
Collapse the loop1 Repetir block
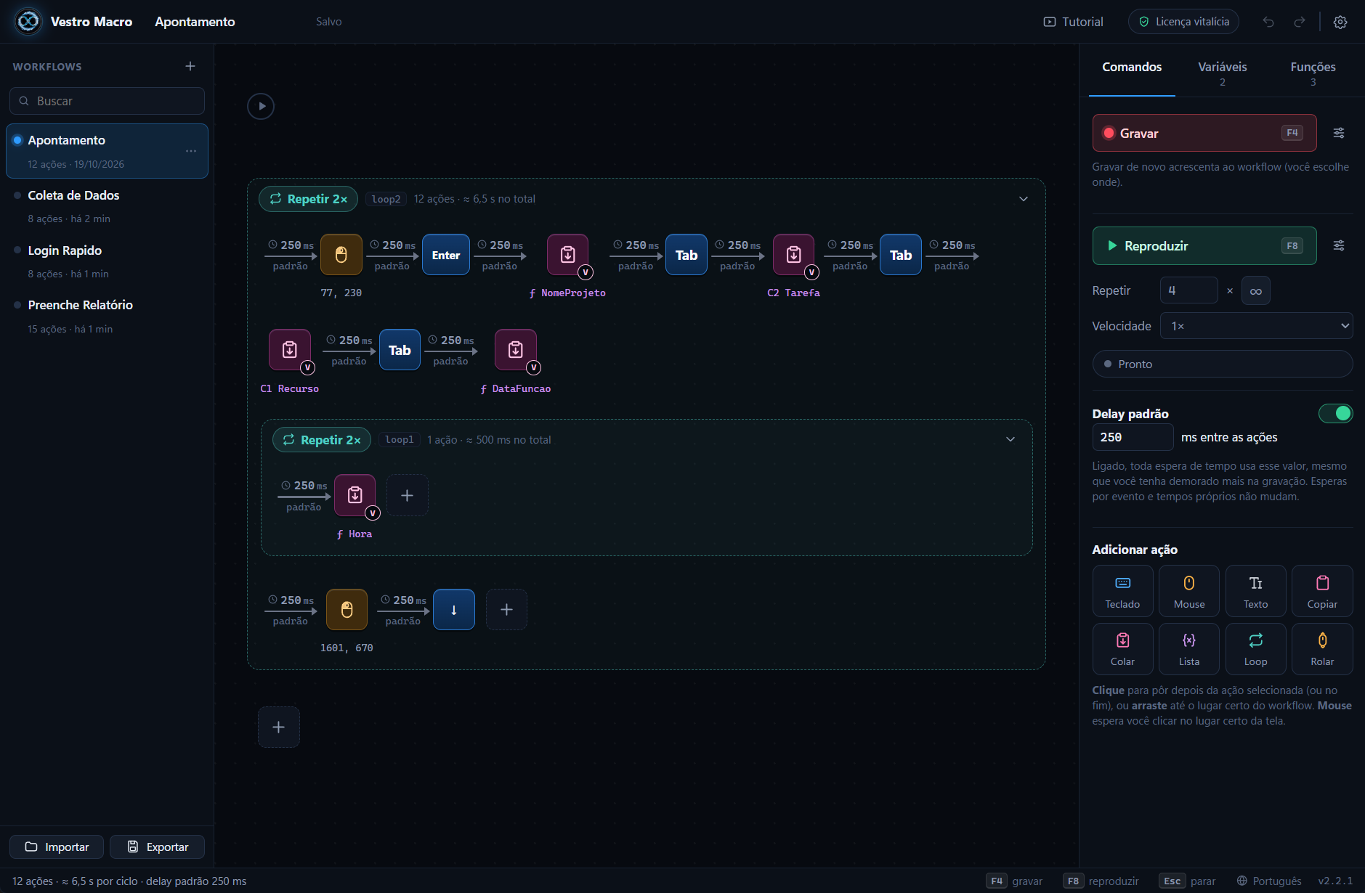point(1010,439)
